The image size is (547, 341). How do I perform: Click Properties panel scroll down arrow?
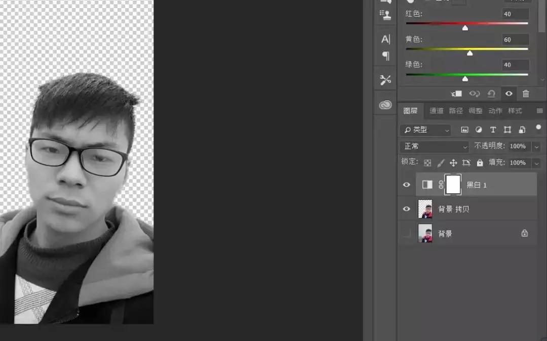pyautogui.click(x=542, y=80)
